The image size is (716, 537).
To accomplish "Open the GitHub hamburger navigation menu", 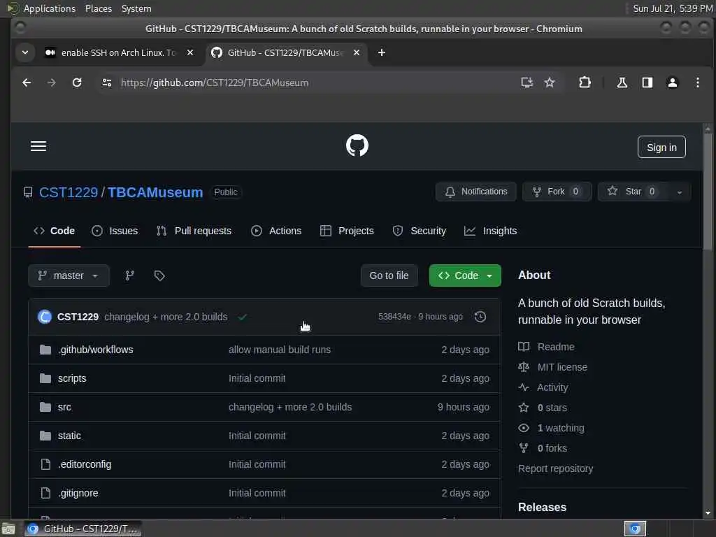I will pos(38,146).
